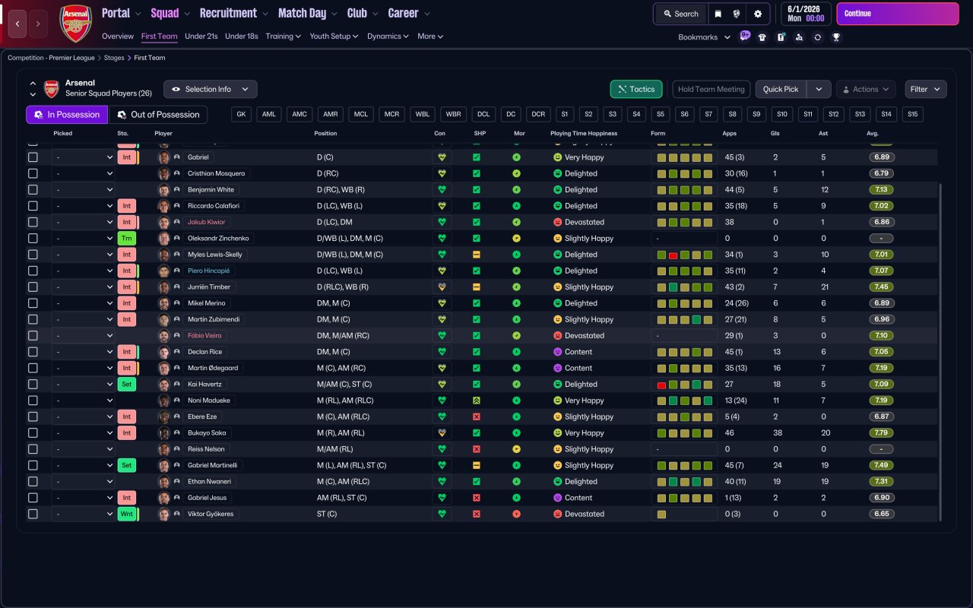This screenshot has height=608, width=973.
Task: Click Kai Havertz's Set status badge
Action: pyautogui.click(x=127, y=385)
